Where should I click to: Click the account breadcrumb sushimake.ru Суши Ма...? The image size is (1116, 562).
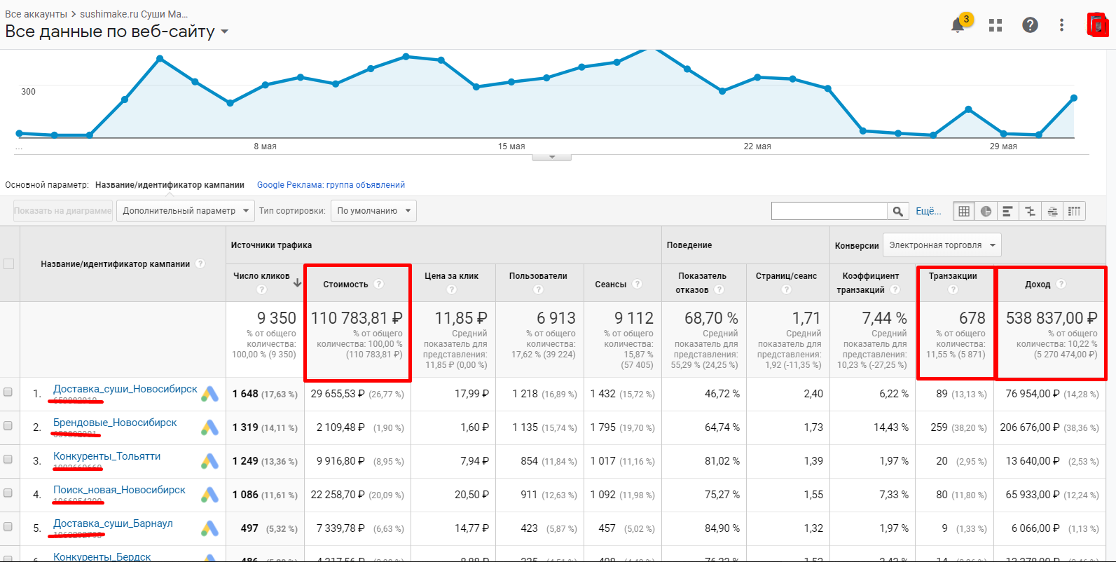[134, 14]
